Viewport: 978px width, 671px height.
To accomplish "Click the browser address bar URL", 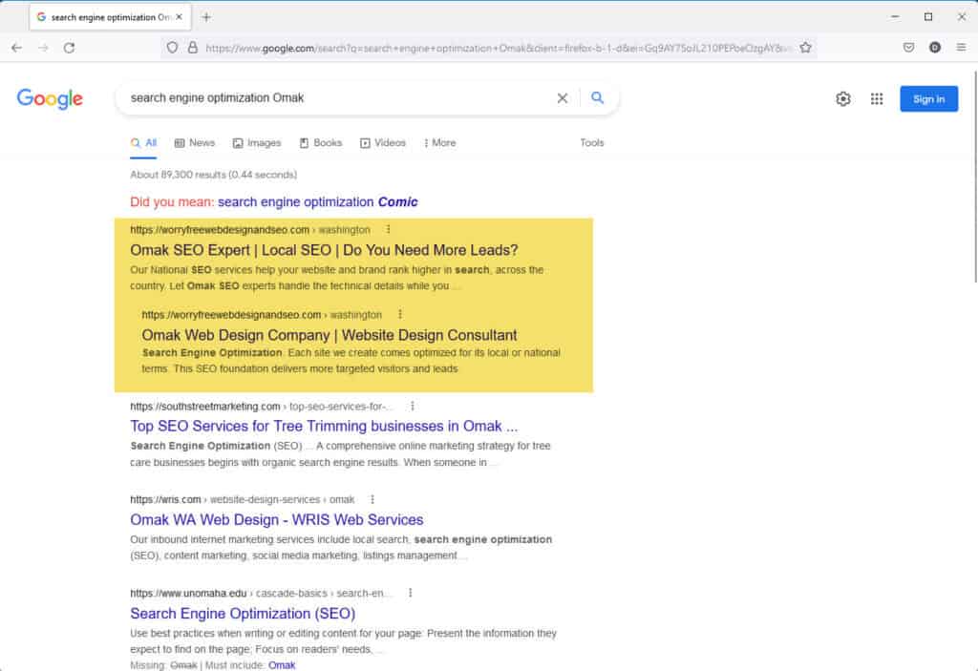I will pos(497,48).
